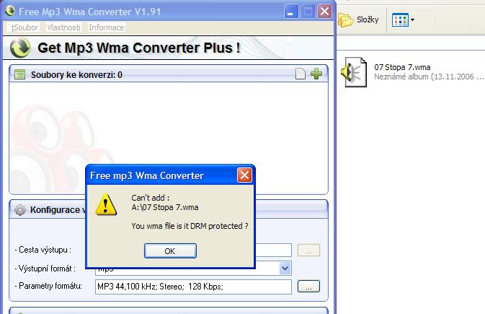The height and width of the screenshot is (314, 485).
Task: Click the Neznámé album file description text
Action: [429, 77]
